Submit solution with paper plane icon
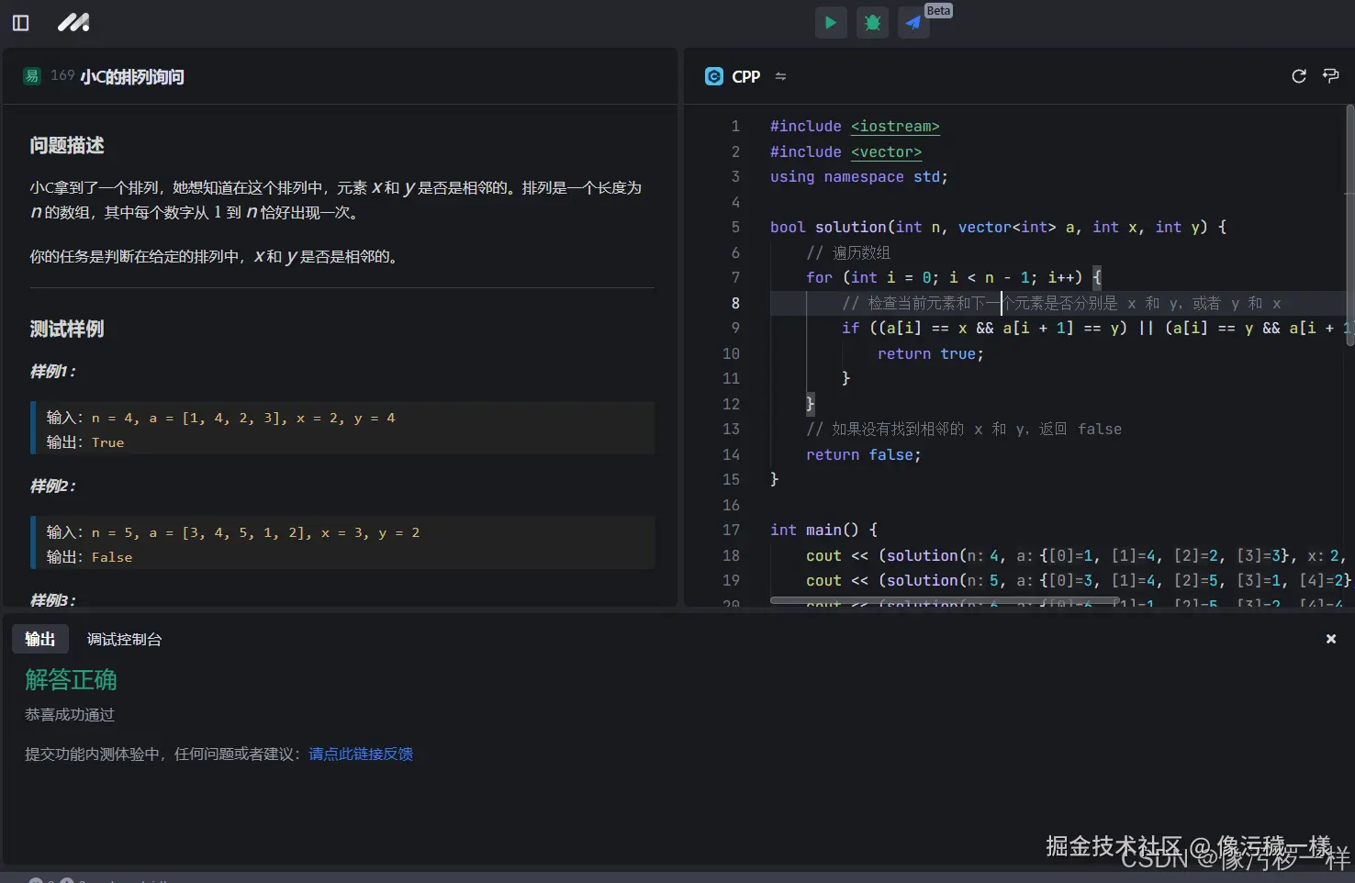The image size is (1355, 883). 913,23
